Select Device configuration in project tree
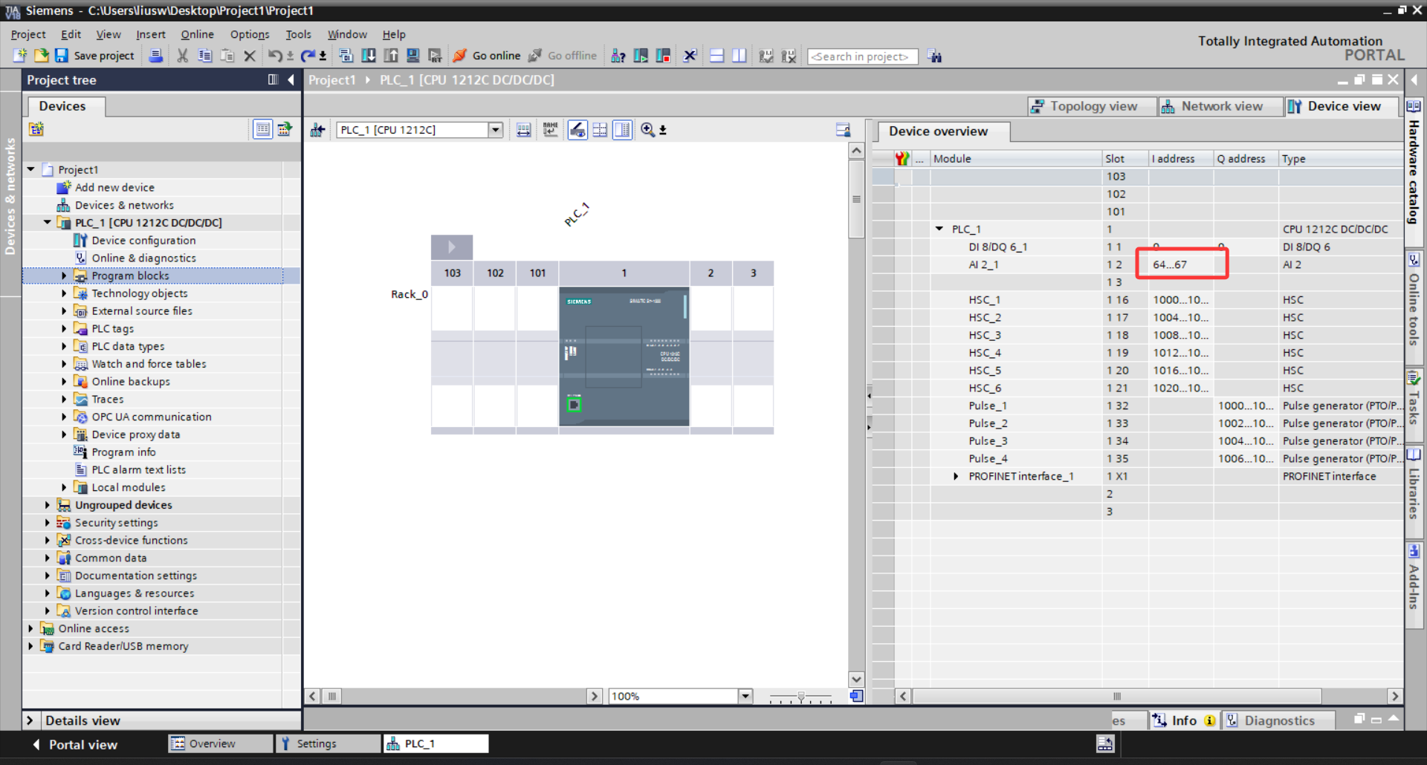The image size is (1427, 765). point(143,241)
